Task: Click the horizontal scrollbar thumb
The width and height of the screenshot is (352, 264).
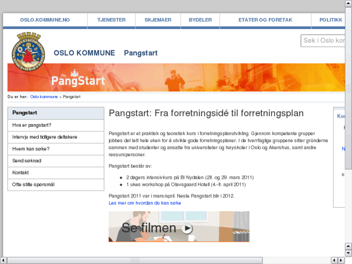Action: tap(135, 260)
